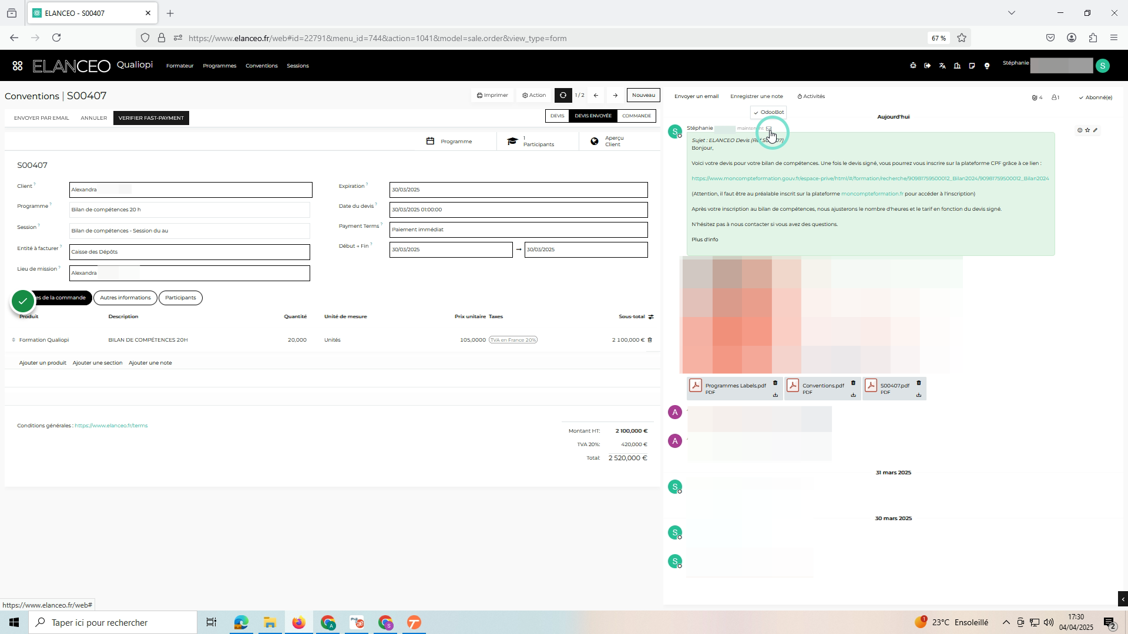
Task: Switch to the Autres informations tab
Action: point(125,298)
